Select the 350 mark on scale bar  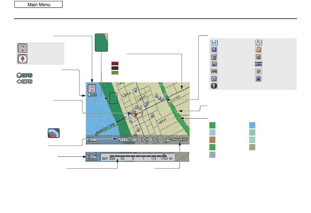coord(112,158)
